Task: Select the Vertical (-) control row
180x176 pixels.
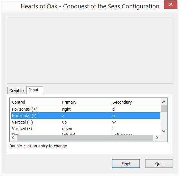Action: click(x=86, y=128)
